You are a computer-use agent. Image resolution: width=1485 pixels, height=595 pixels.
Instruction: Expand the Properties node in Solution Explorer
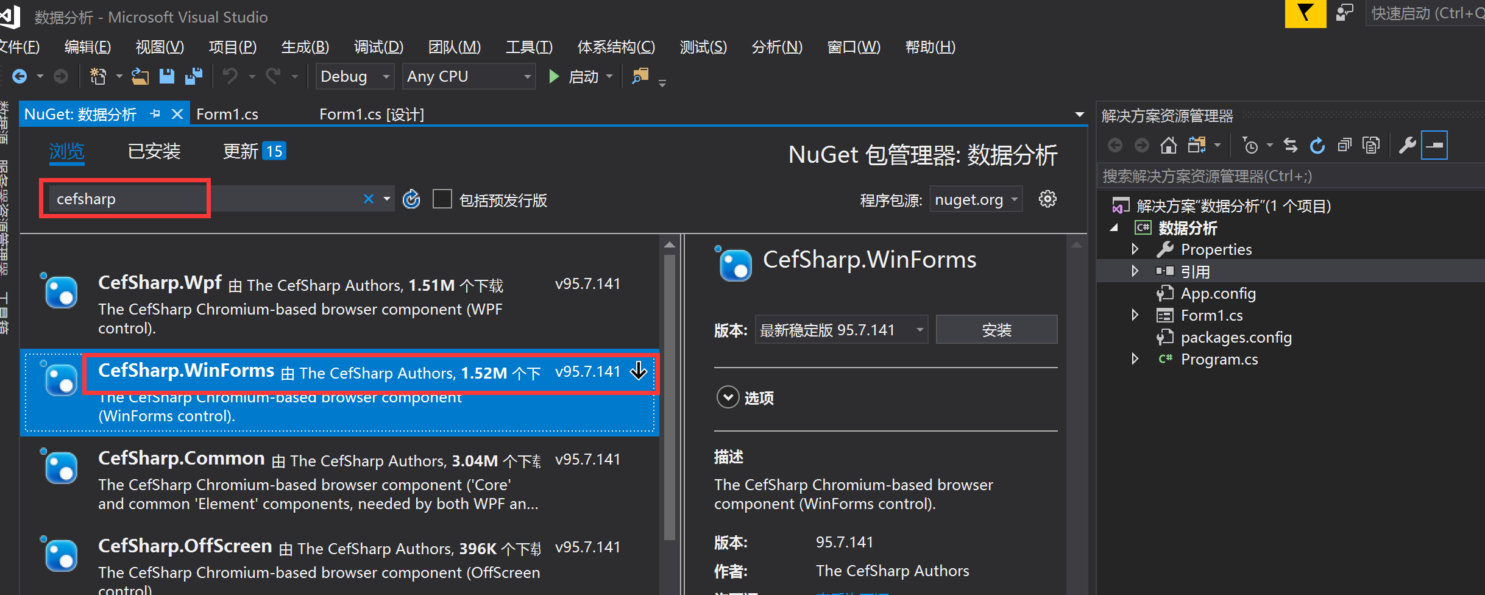1135,249
